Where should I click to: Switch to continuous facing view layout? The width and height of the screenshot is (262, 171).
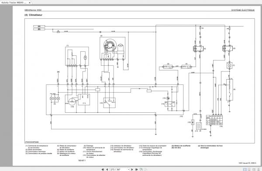259,170
